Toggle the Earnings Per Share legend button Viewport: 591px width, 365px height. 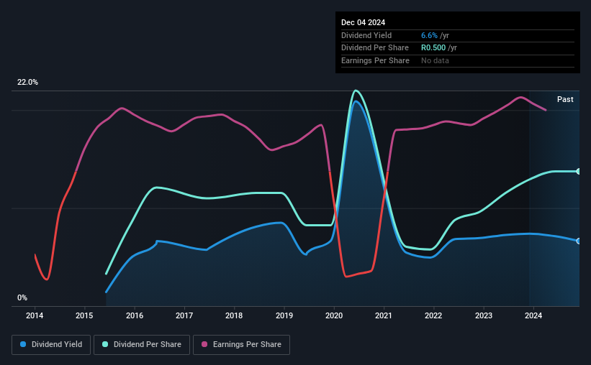[241, 345]
